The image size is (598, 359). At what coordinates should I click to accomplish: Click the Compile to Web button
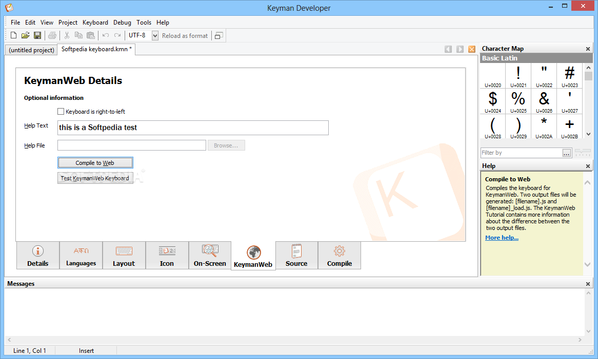[95, 163]
